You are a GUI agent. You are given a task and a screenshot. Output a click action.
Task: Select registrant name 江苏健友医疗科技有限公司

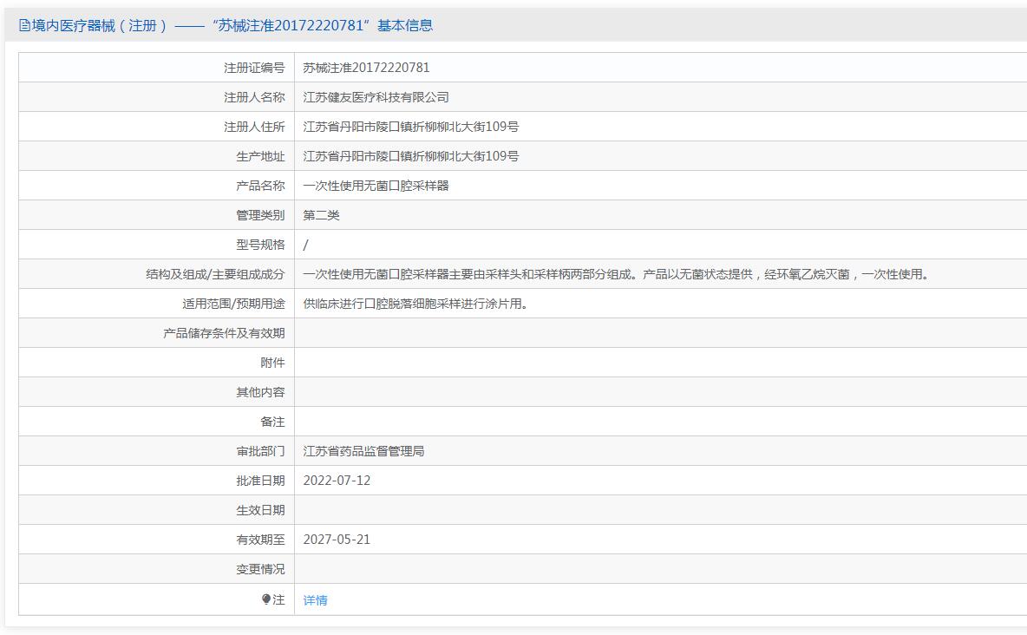coord(376,97)
